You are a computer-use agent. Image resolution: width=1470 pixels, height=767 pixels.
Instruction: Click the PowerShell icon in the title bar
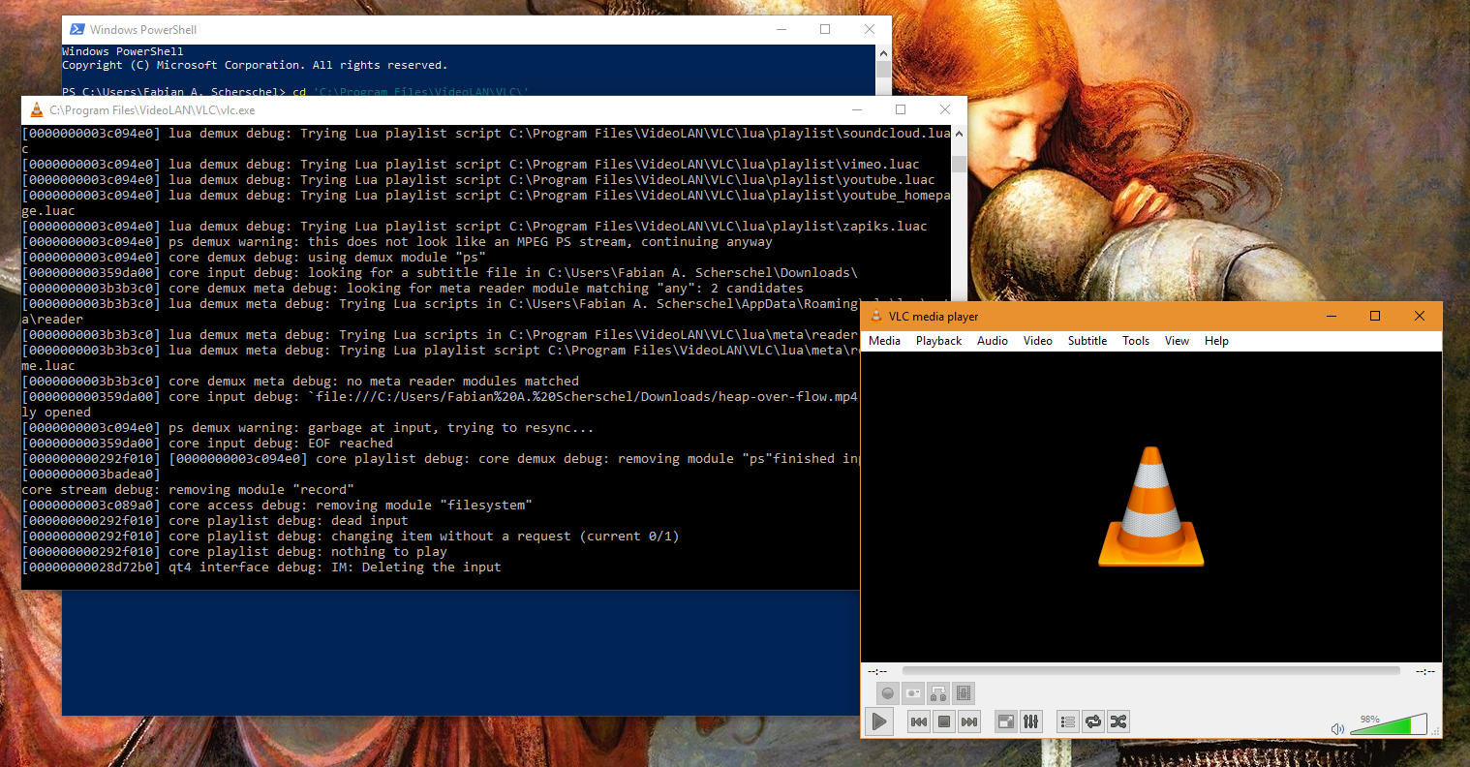pyautogui.click(x=77, y=30)
